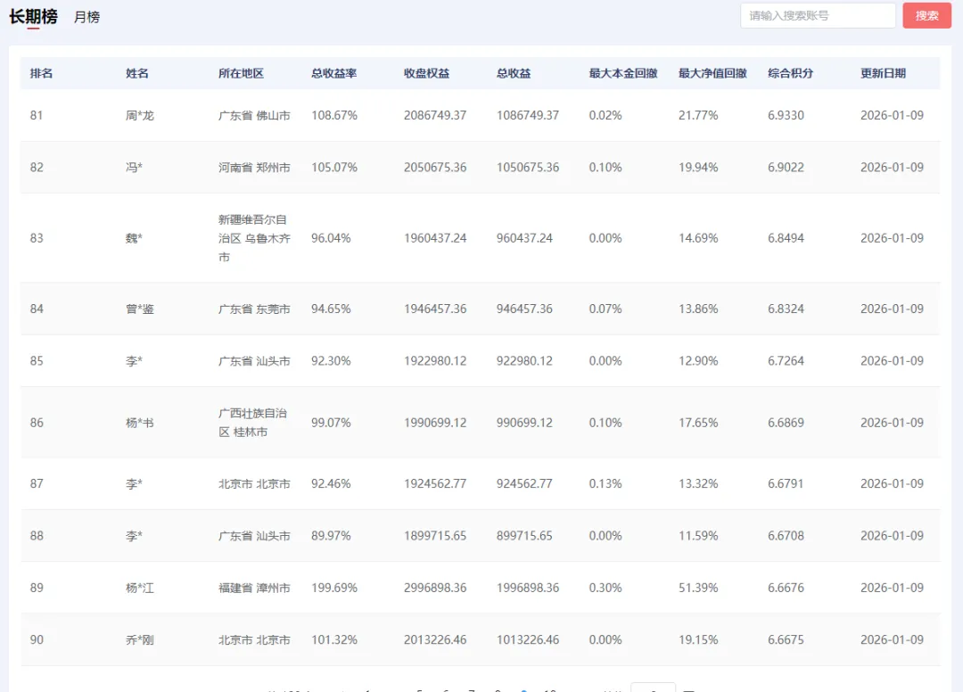Click the 最大净值回撤 column header
Screen dimensions: 963x692
coord(712,73)
